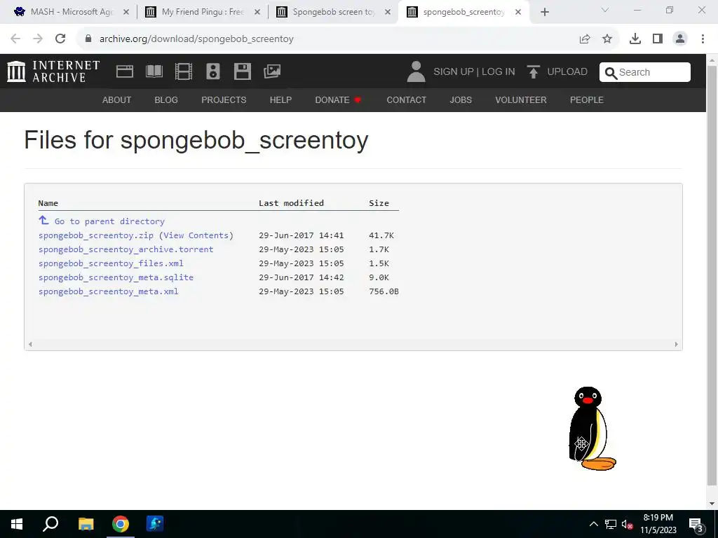Image resolution: width=718 pixels, height=538 pixels.
Task: Click the blue app icon on taskbar
Action: [155, 524]
